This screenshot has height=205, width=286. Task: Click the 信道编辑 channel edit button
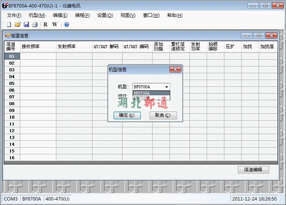[253, 169]
